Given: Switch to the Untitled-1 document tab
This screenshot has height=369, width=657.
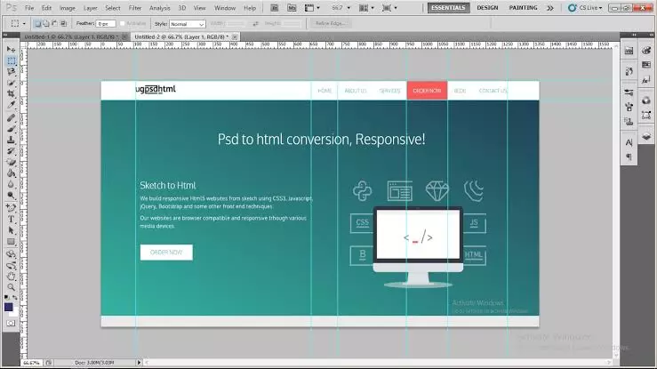Looking at the screenshot, I should [x=70, y=36].
